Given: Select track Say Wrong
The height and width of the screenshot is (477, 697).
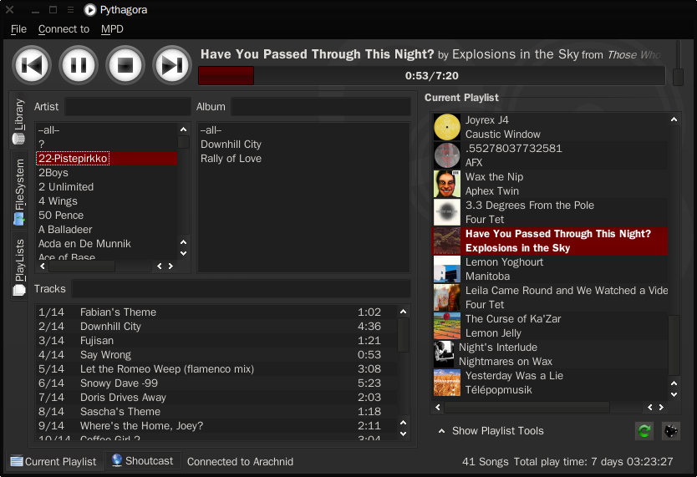Looking at the screenshot, I should click(216, 355).
